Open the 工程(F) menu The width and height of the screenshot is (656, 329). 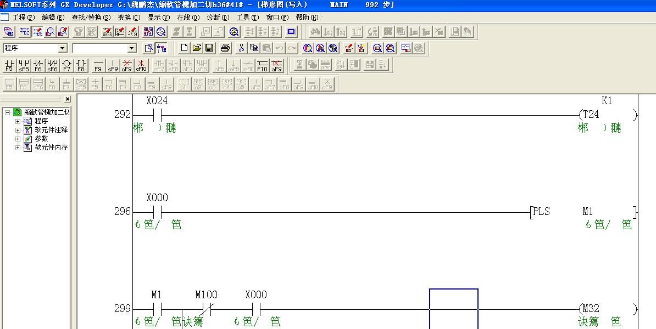pos(23,18)
